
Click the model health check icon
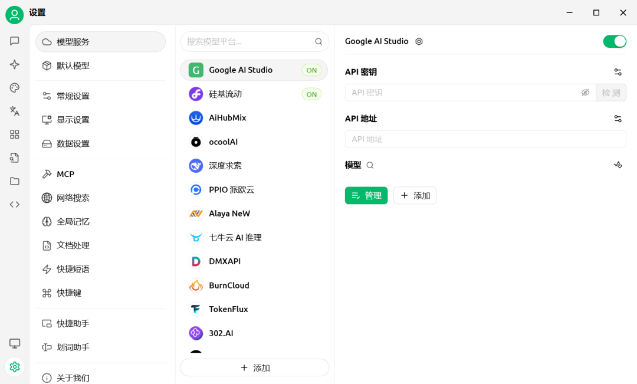point(618,165)
